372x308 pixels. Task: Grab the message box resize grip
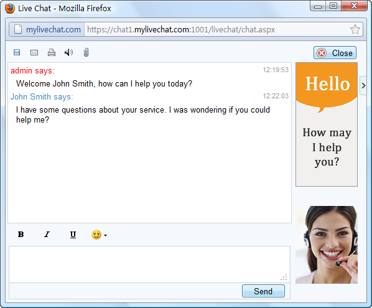pos(284,277)
